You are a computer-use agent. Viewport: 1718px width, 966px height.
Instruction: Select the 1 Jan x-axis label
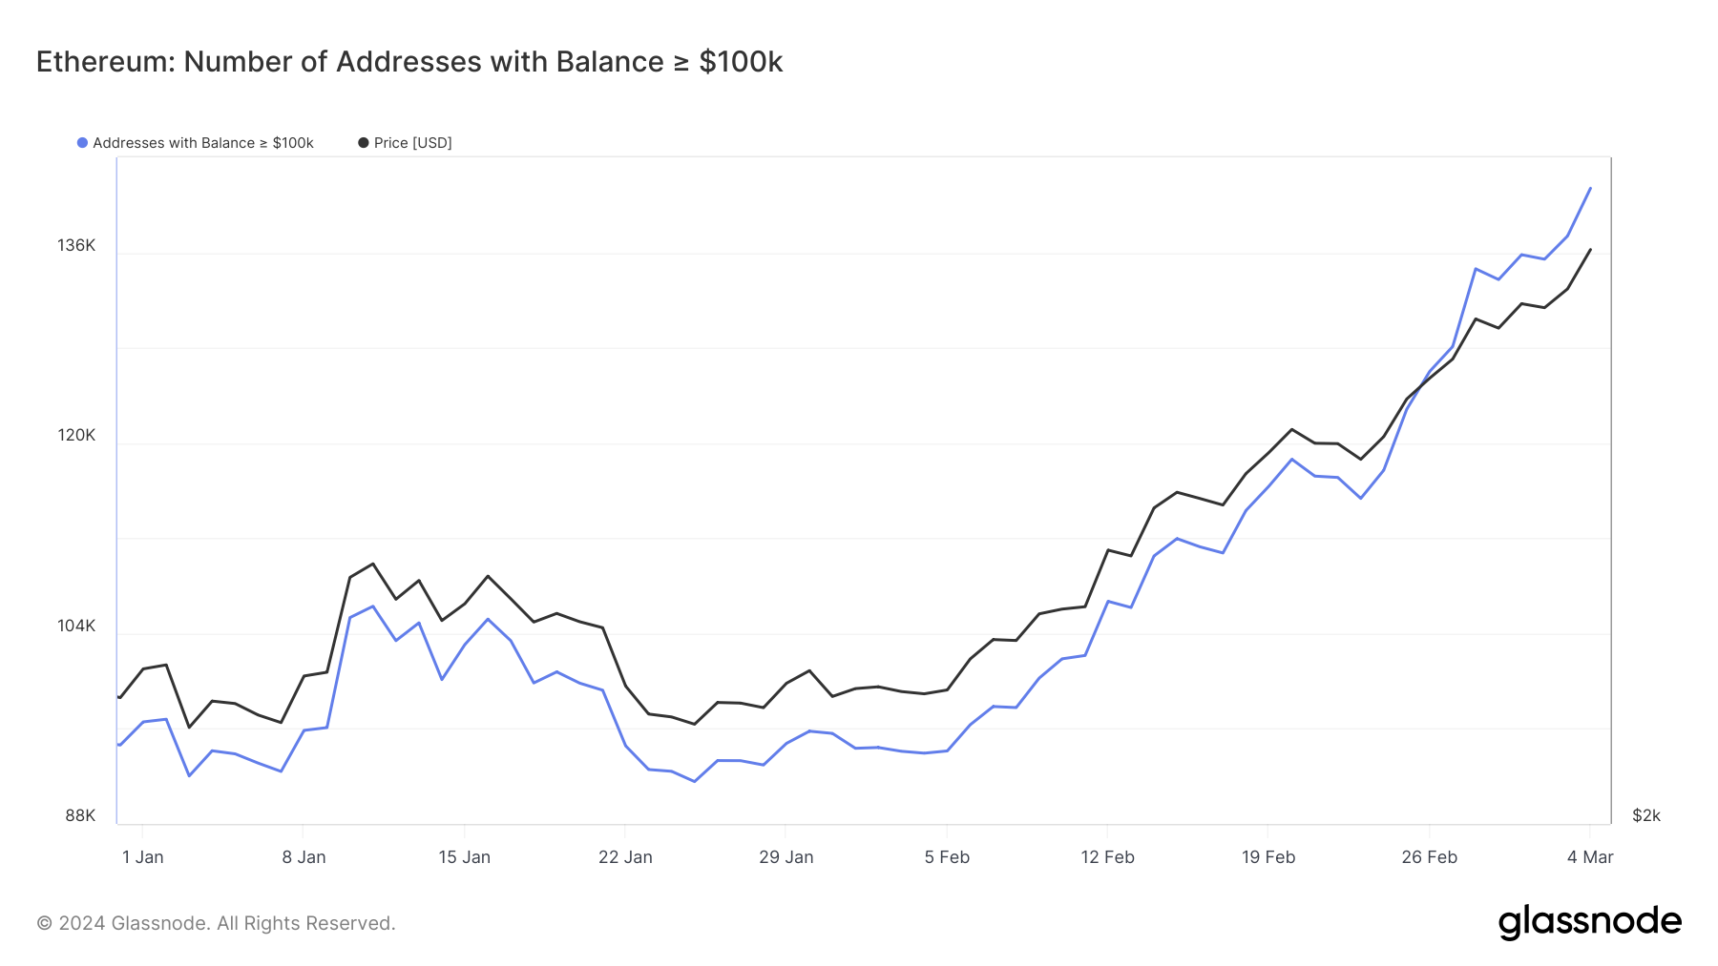point(143,857)
